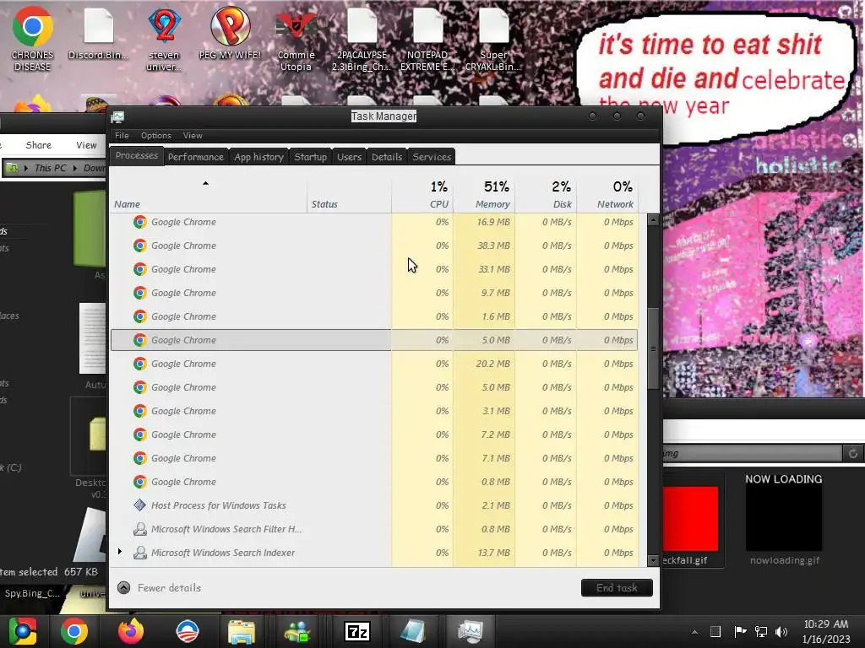Open the Options menu in Task Manager
The height and width of the screenshot is (648, 865).
[x=156, y=136]
